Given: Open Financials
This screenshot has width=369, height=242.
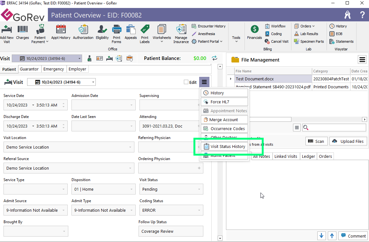Looking at the screenshot, I should 254,32.
